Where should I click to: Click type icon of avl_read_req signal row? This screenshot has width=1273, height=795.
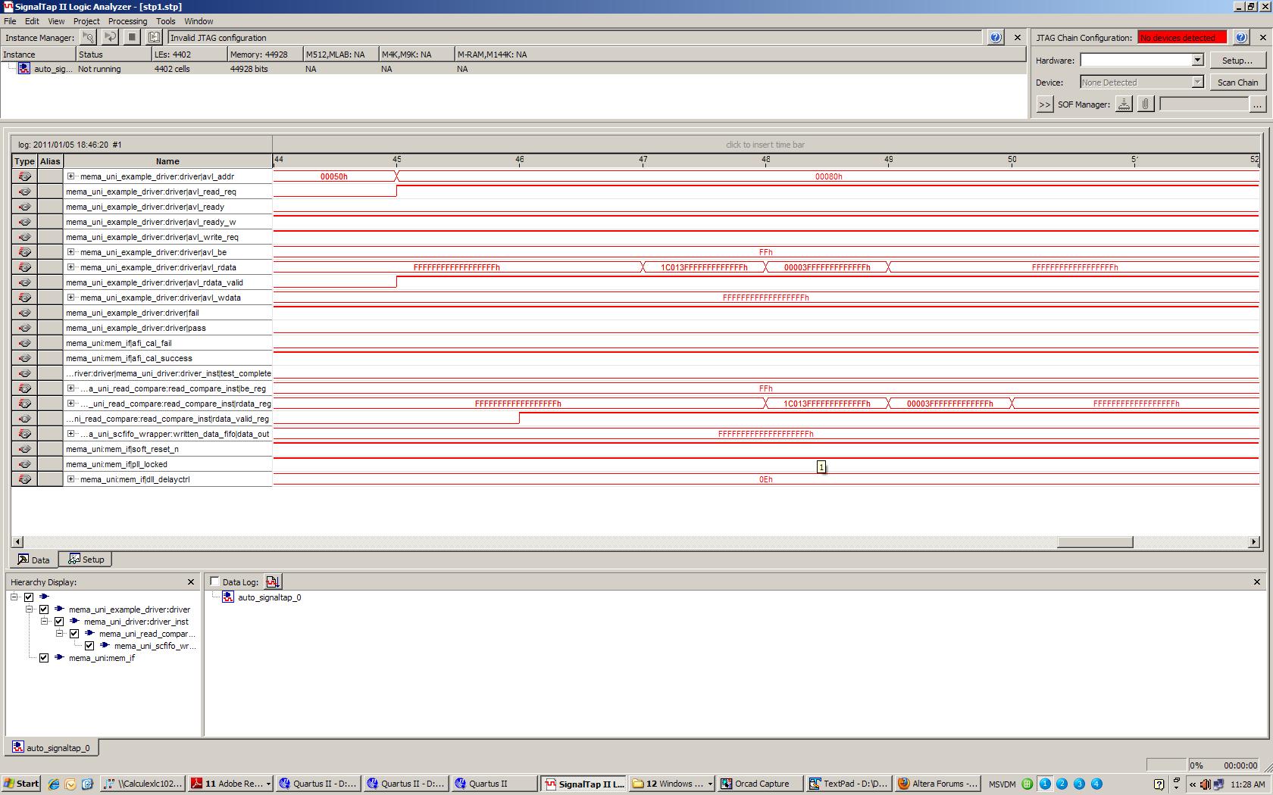(24, 192)
